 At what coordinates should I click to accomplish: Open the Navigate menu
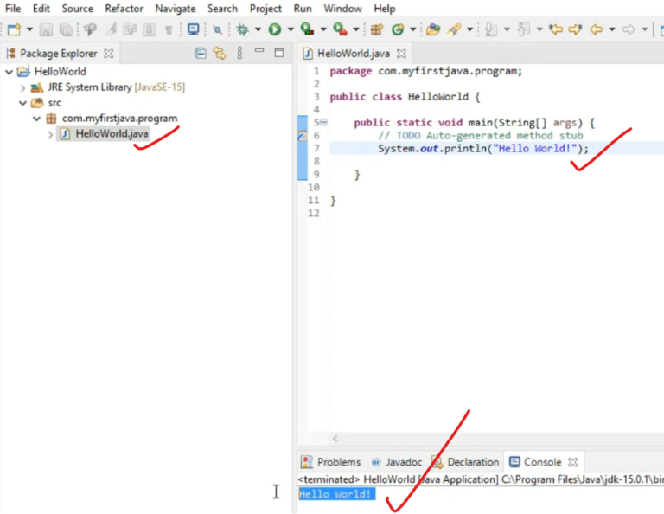[176, 9]
